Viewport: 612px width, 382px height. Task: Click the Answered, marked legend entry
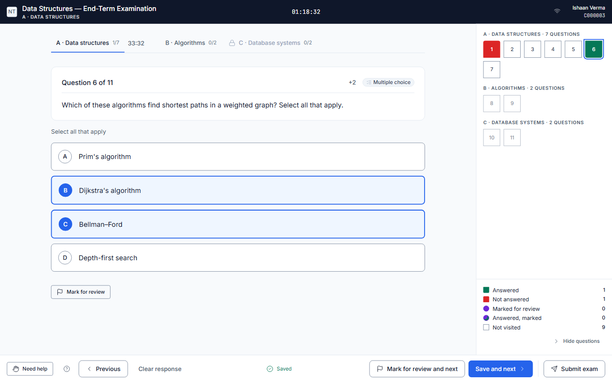(x=544, y=318)
